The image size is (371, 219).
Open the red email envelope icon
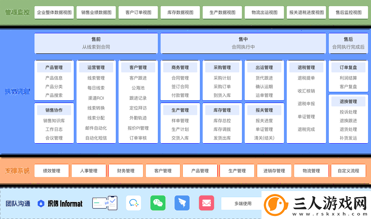click(206, 203)
